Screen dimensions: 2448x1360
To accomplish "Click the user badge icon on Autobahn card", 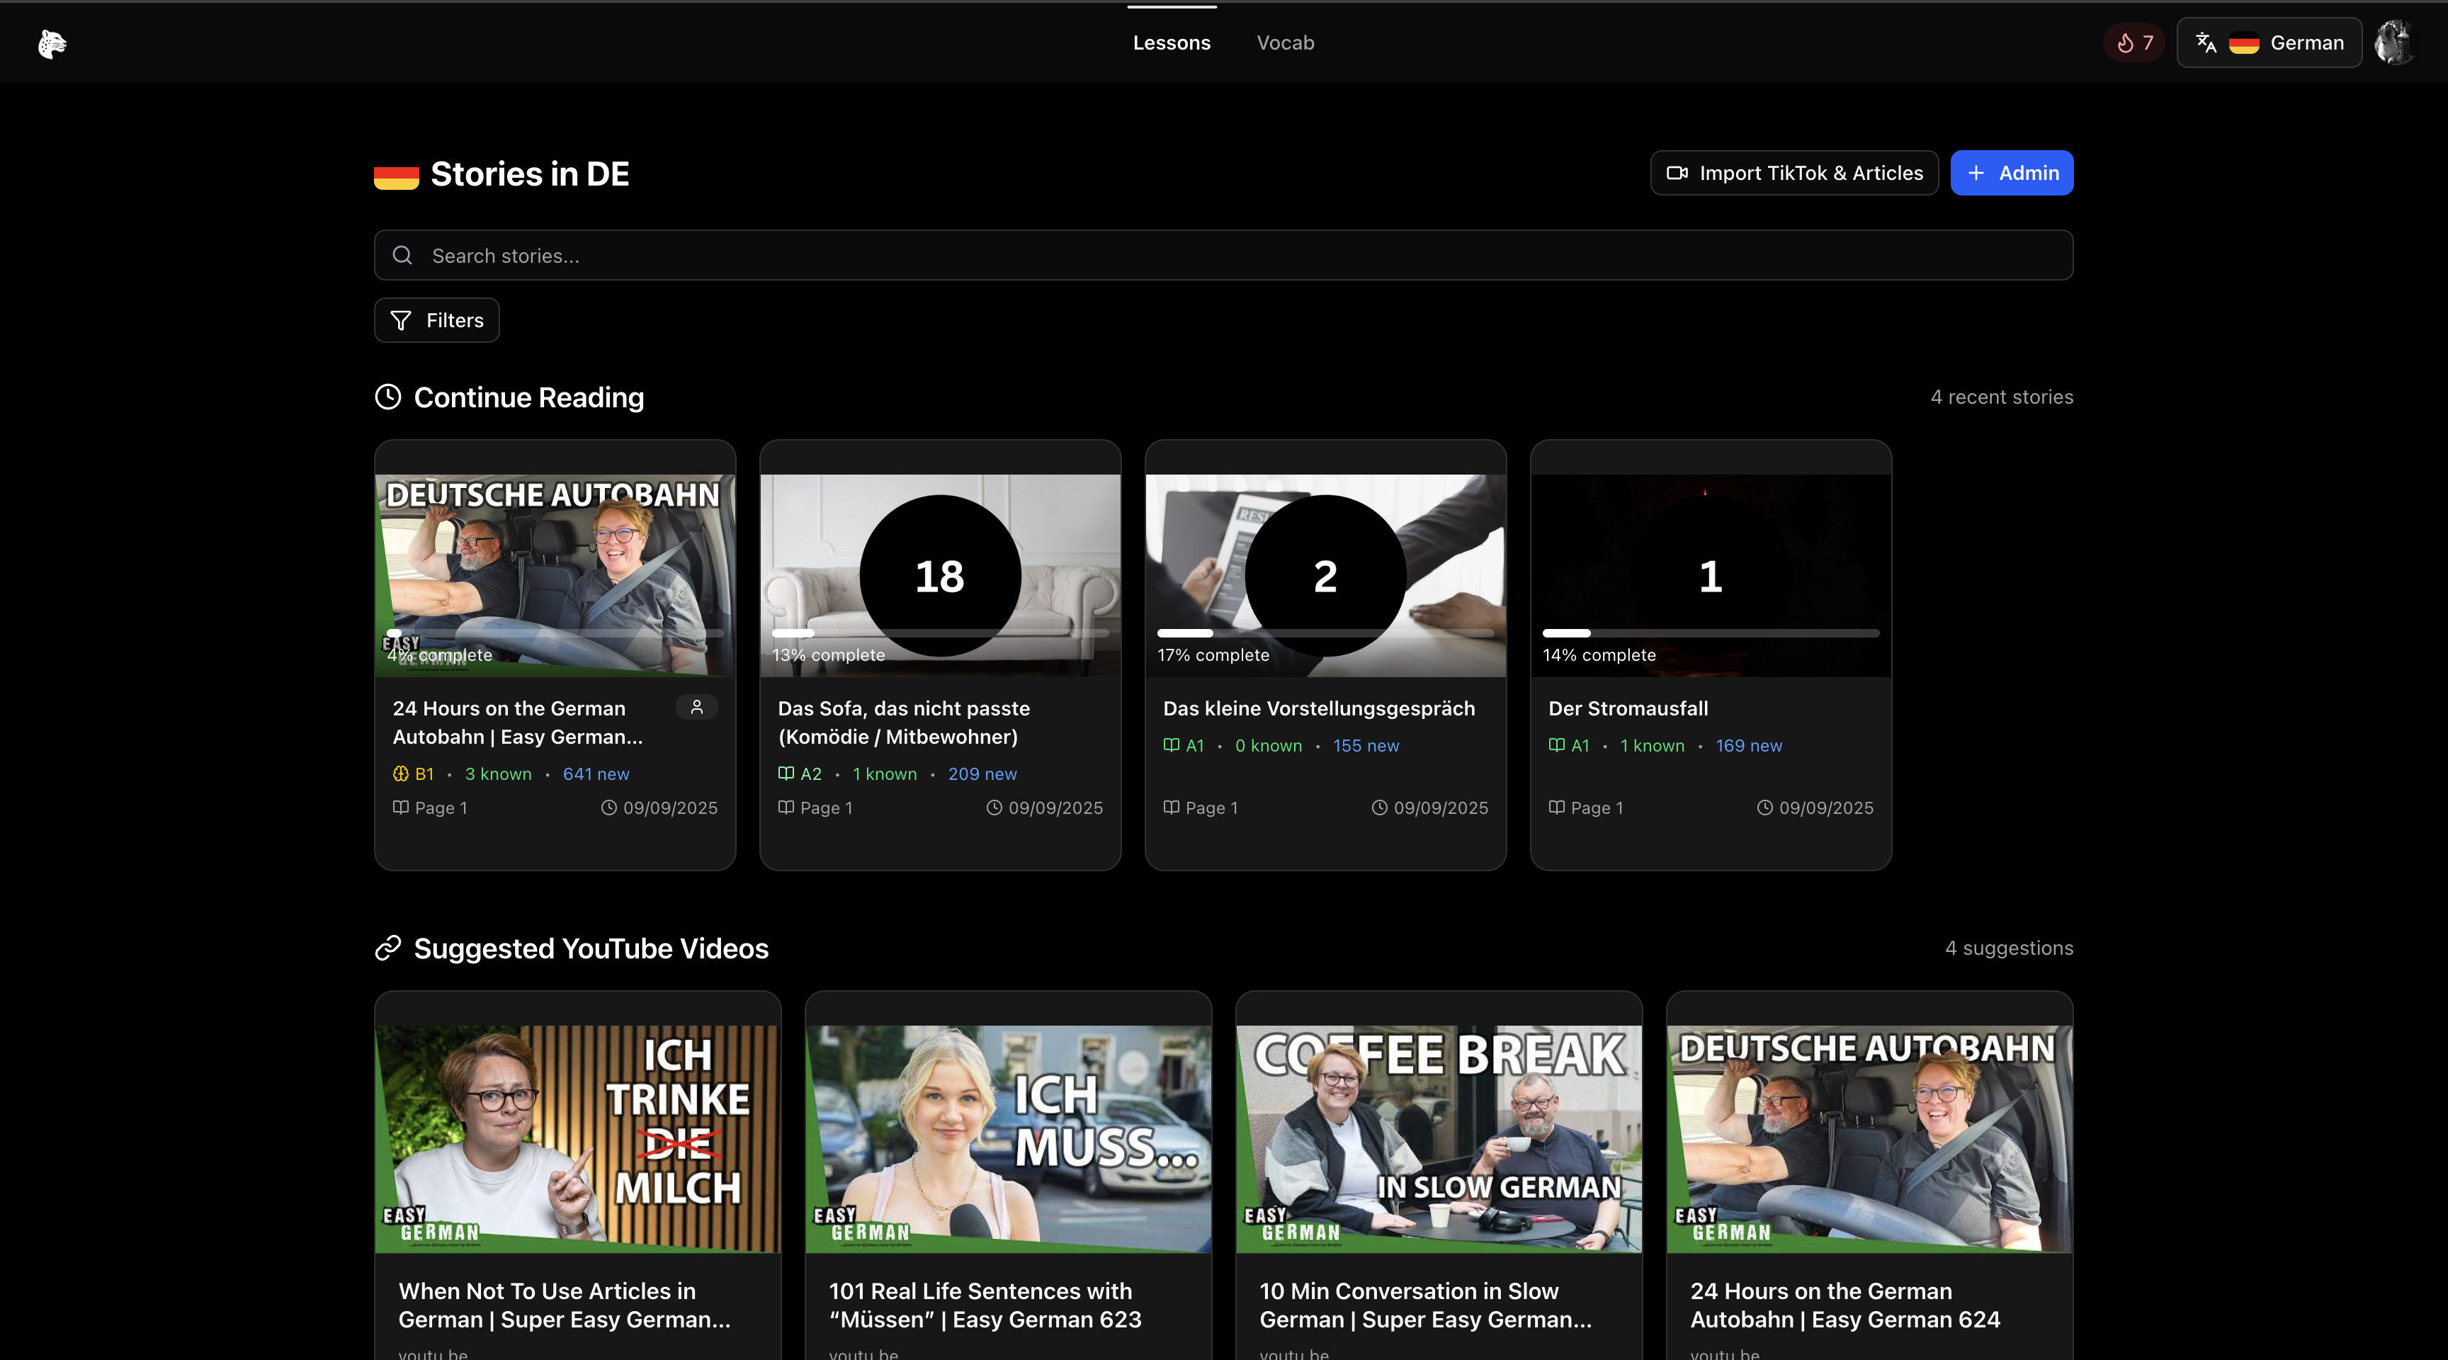I will click(696, 707).
